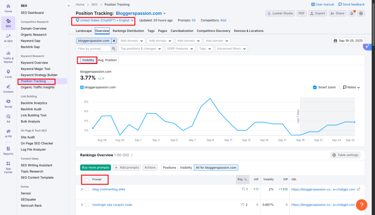
Task: Click the Filter by prompt field
Action: click(93, 49)
